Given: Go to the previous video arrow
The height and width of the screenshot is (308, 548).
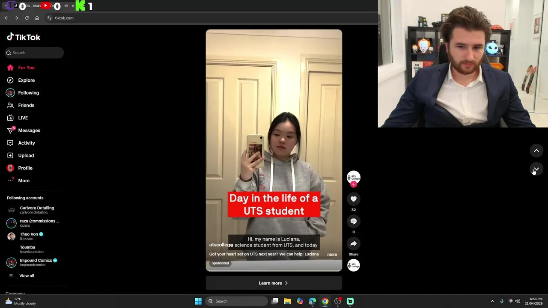Looking at the screenshot, I should point(536,151).
